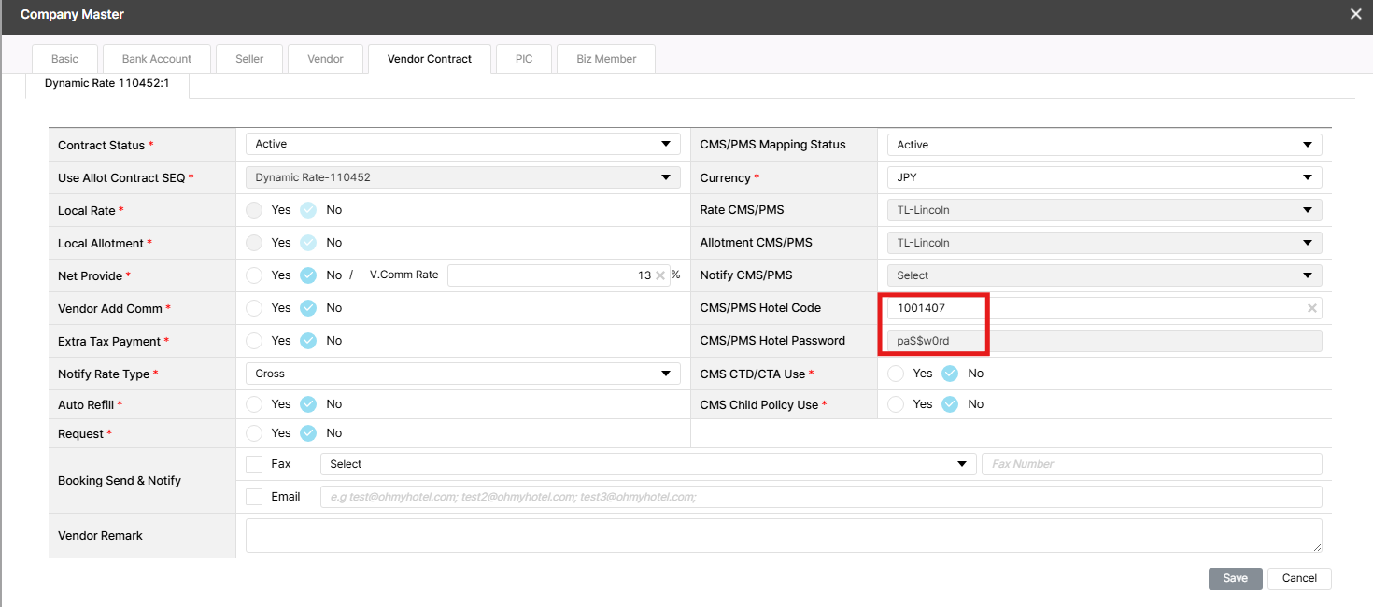Open the Contract Status dropdown
Screen dimensions: 1373x607
pyautogui.click(x=463, y=145)
